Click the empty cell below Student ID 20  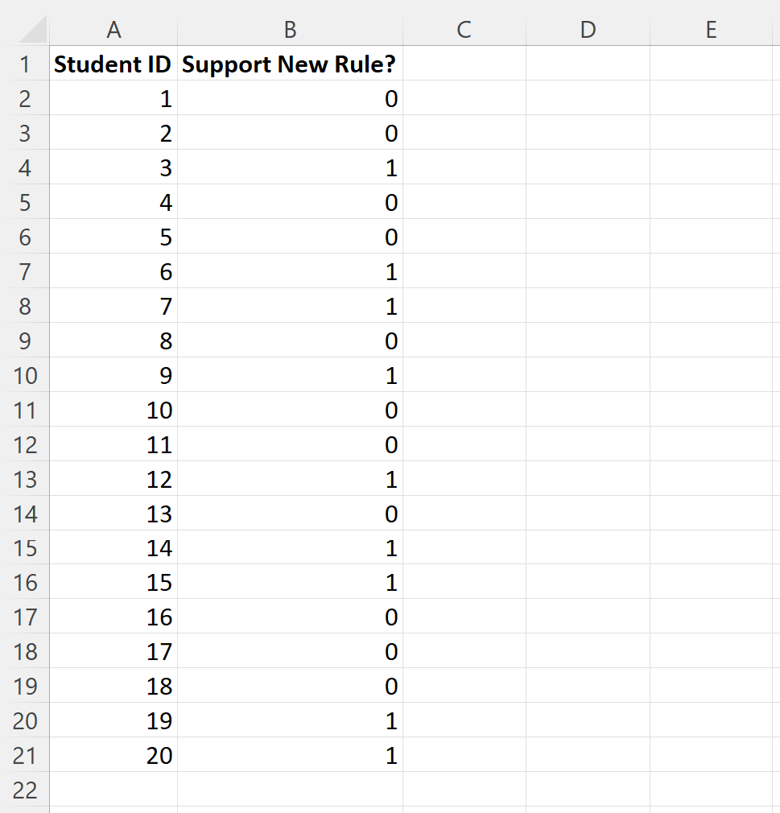[x=113, y=790]
